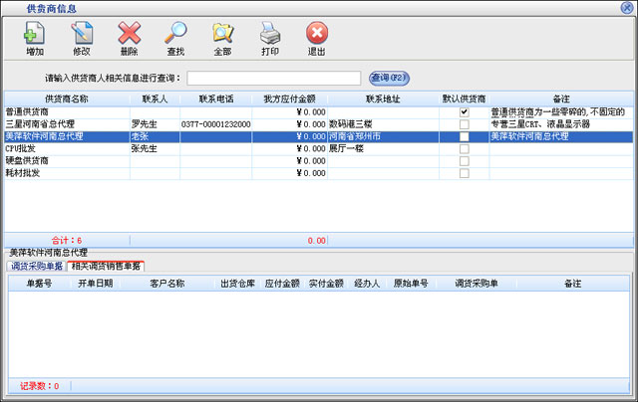Click the 开单日期 column header in lower table
The width and height of the screenshot is (638, 402).
click(x=96, y=284)
